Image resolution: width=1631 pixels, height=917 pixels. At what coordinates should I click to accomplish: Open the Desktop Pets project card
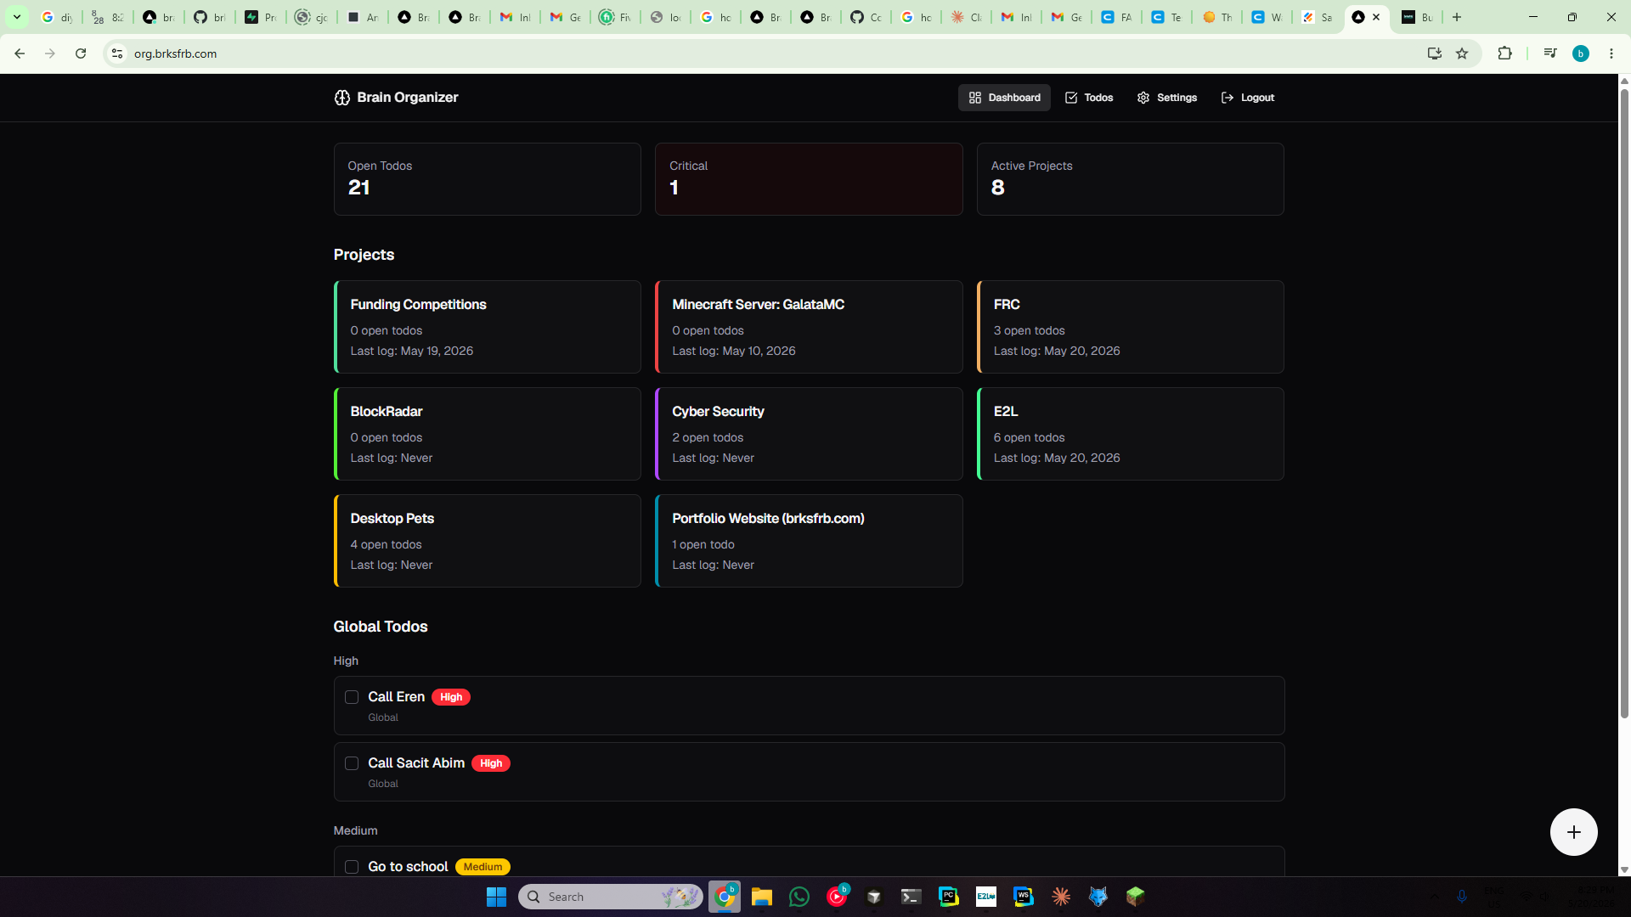click(x=488, y=541)
